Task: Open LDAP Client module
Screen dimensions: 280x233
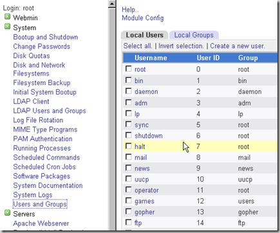Action: click(31, 102)
